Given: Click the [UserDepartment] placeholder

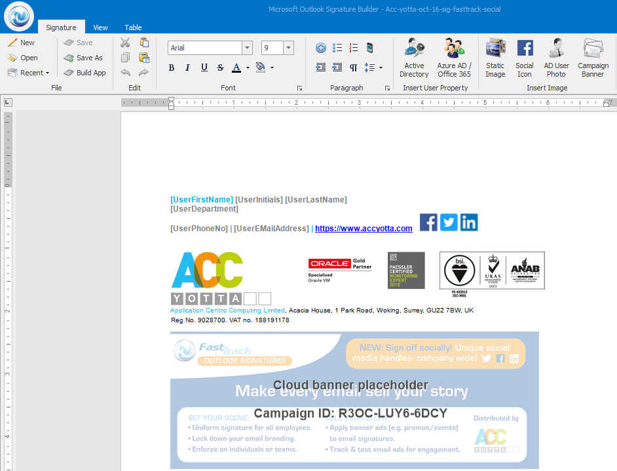Looking at the screenshot, I should (x=204, y=209).
